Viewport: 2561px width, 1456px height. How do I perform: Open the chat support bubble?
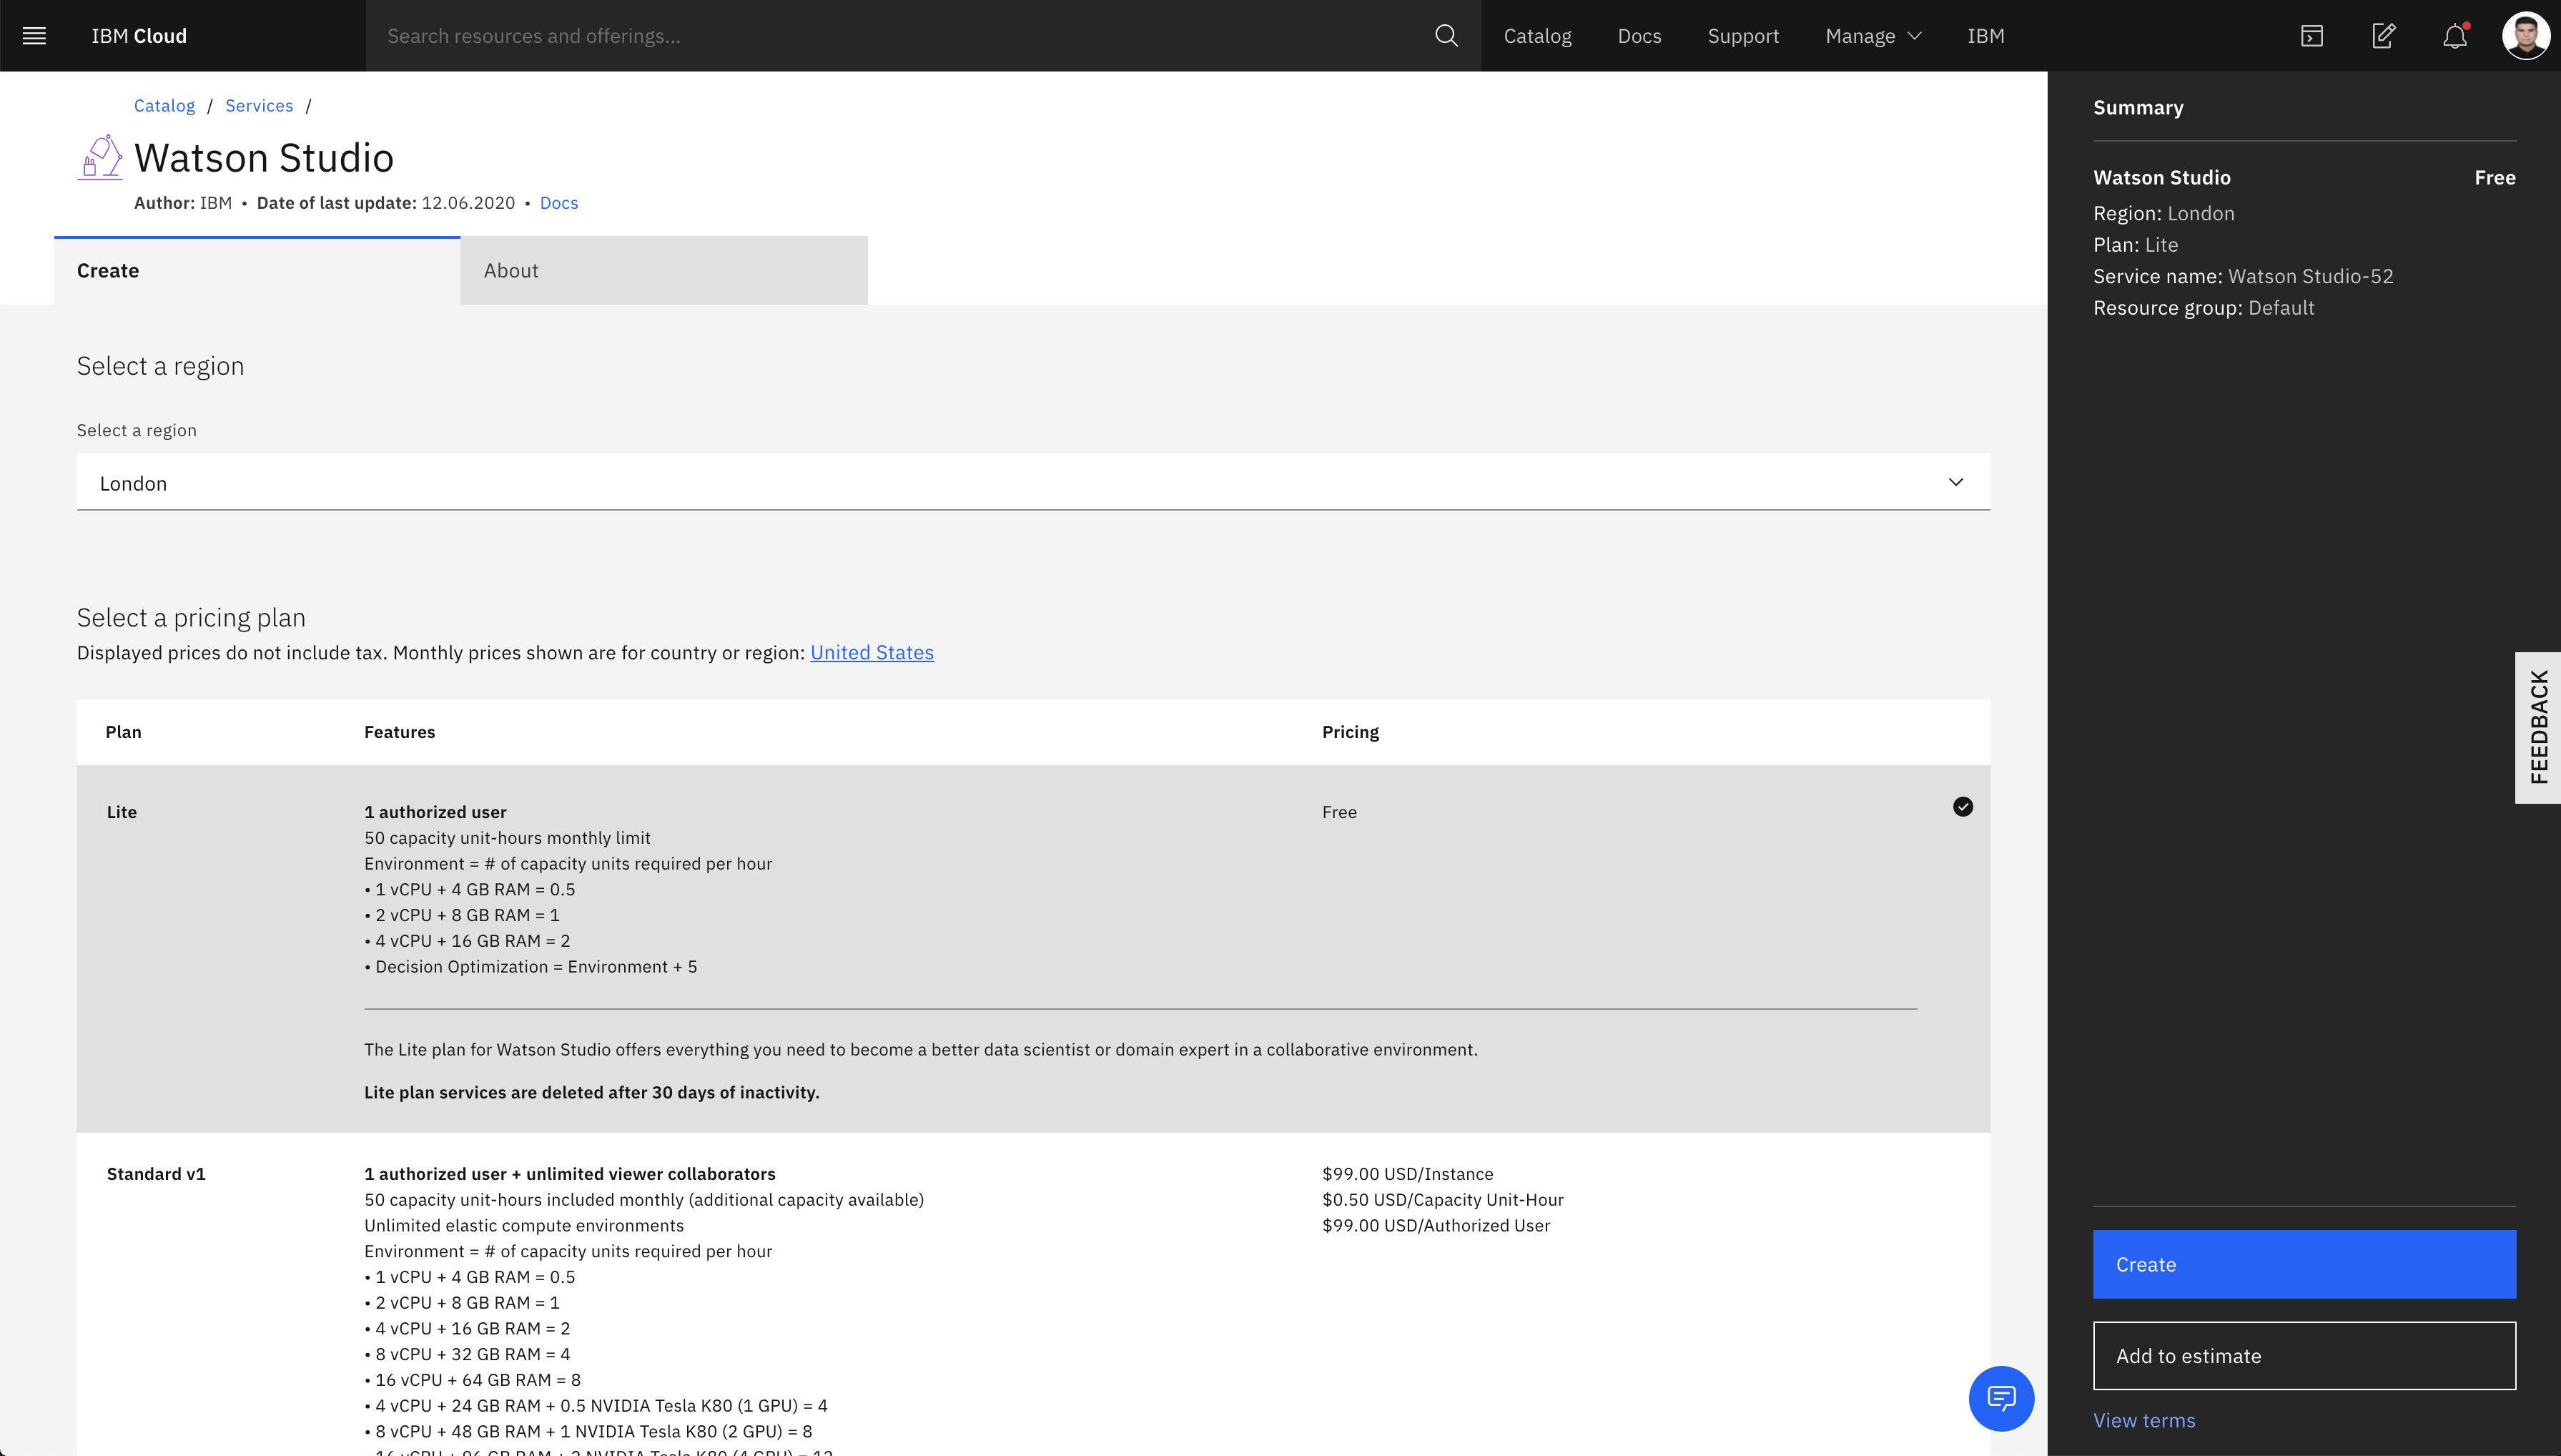click(2000, 1397)
